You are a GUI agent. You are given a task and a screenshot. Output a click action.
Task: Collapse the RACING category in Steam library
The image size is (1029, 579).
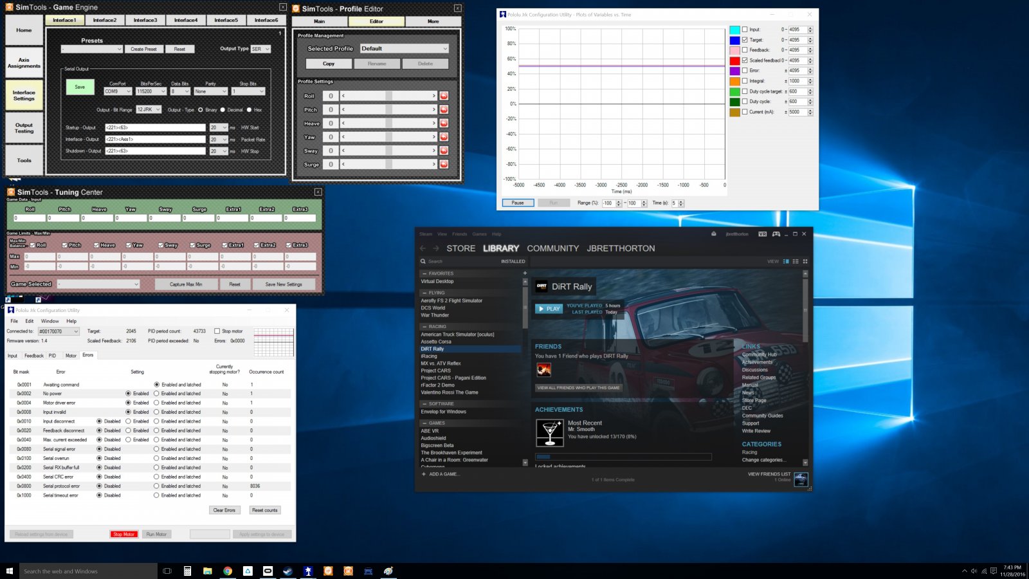coord(424,327)
